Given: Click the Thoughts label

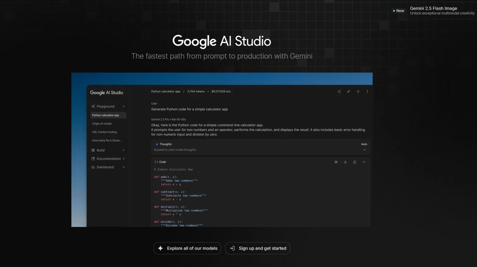Looking at the screenshot, I should coord(166,144).
